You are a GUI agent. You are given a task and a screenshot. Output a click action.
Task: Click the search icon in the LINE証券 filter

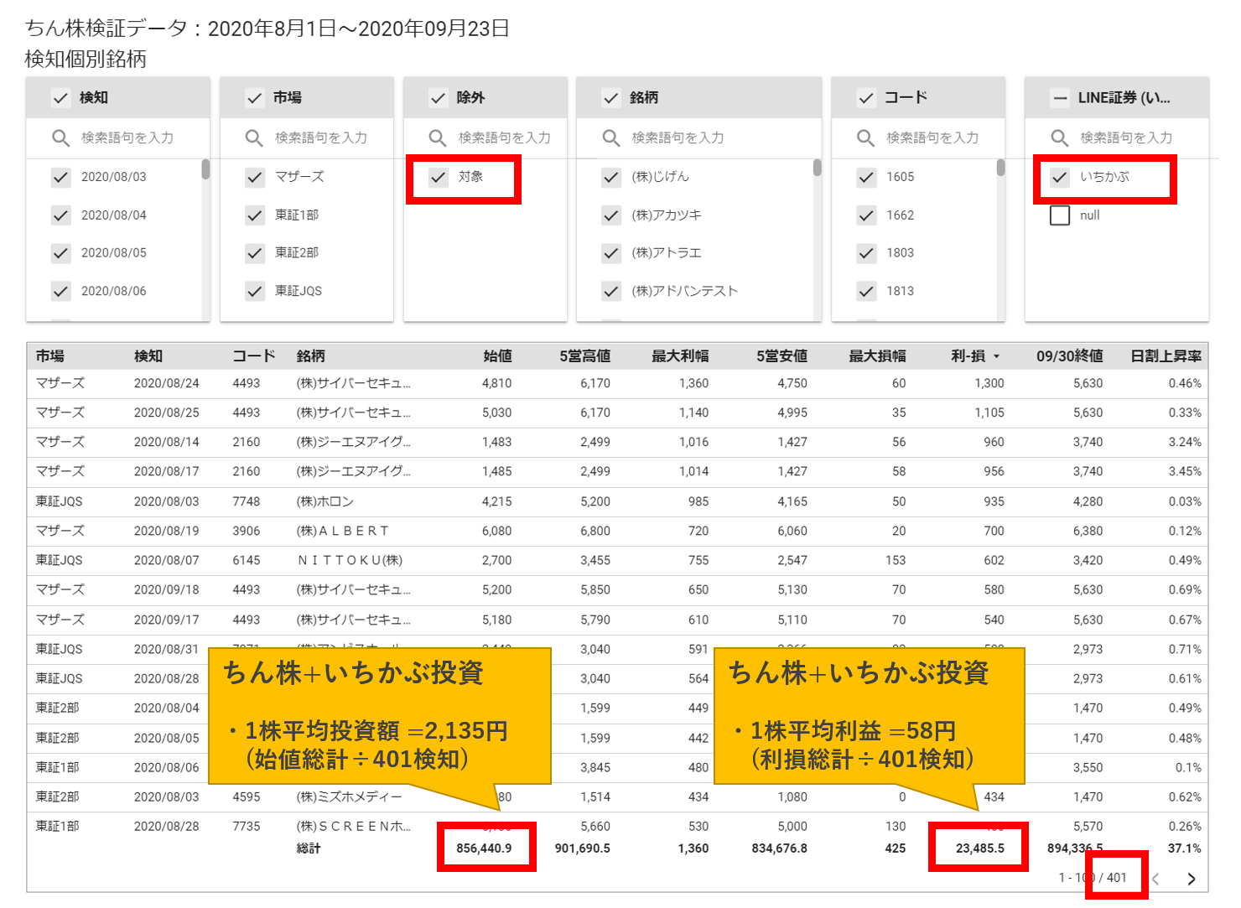pyautogui.click(x=1060, y=137)
